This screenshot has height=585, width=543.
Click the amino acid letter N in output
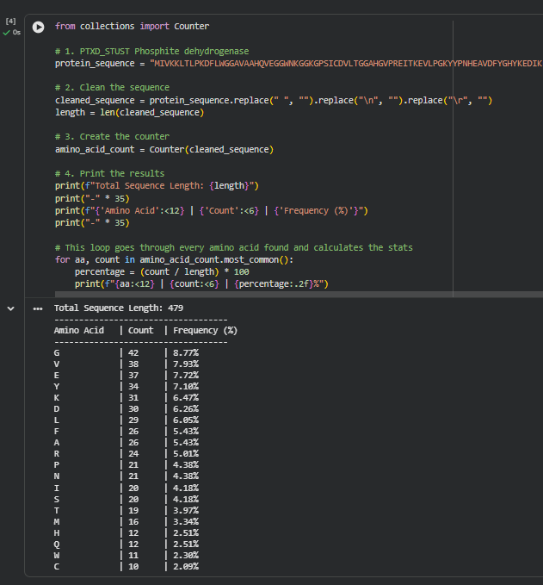(x=57, y=476)
